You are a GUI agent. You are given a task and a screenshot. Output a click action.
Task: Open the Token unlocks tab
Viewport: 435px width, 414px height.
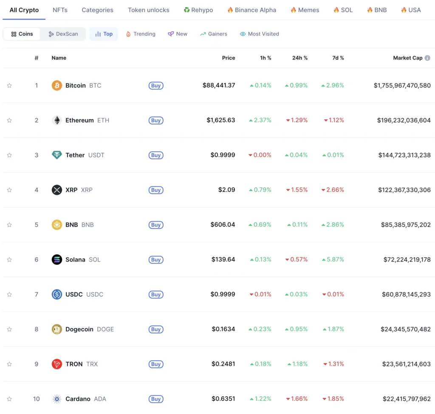tap(148, 10)
